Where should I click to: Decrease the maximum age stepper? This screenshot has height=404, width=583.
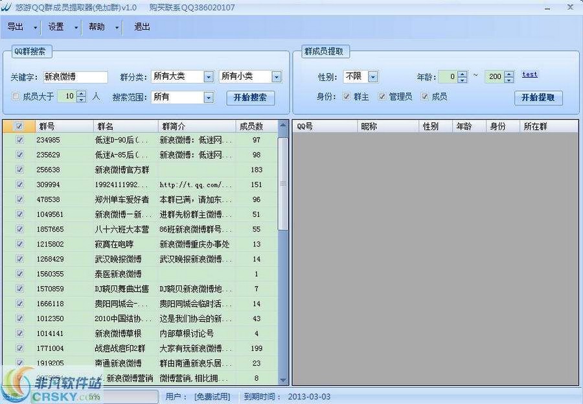509,80
